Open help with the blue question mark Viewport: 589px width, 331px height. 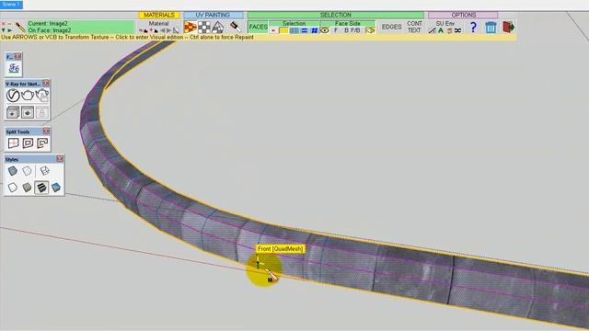coord(473,27)
